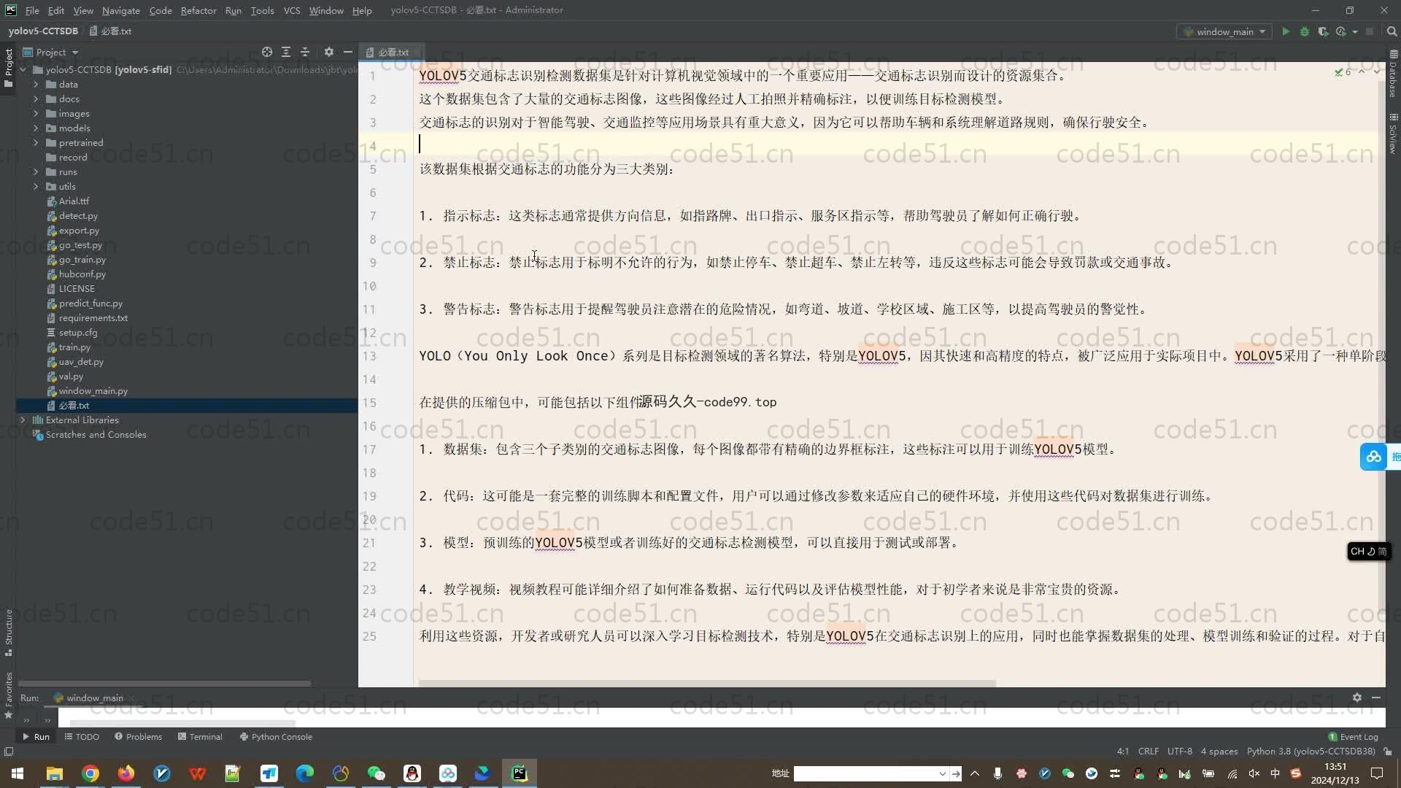Start debugging with the bug icon

click(1305, 31)
